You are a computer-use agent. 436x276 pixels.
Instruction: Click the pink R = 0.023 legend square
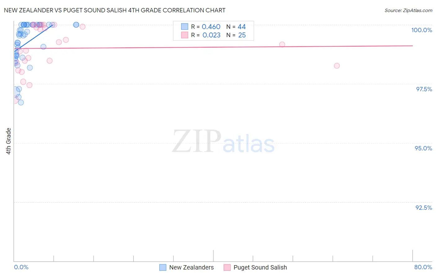(185, 35)
